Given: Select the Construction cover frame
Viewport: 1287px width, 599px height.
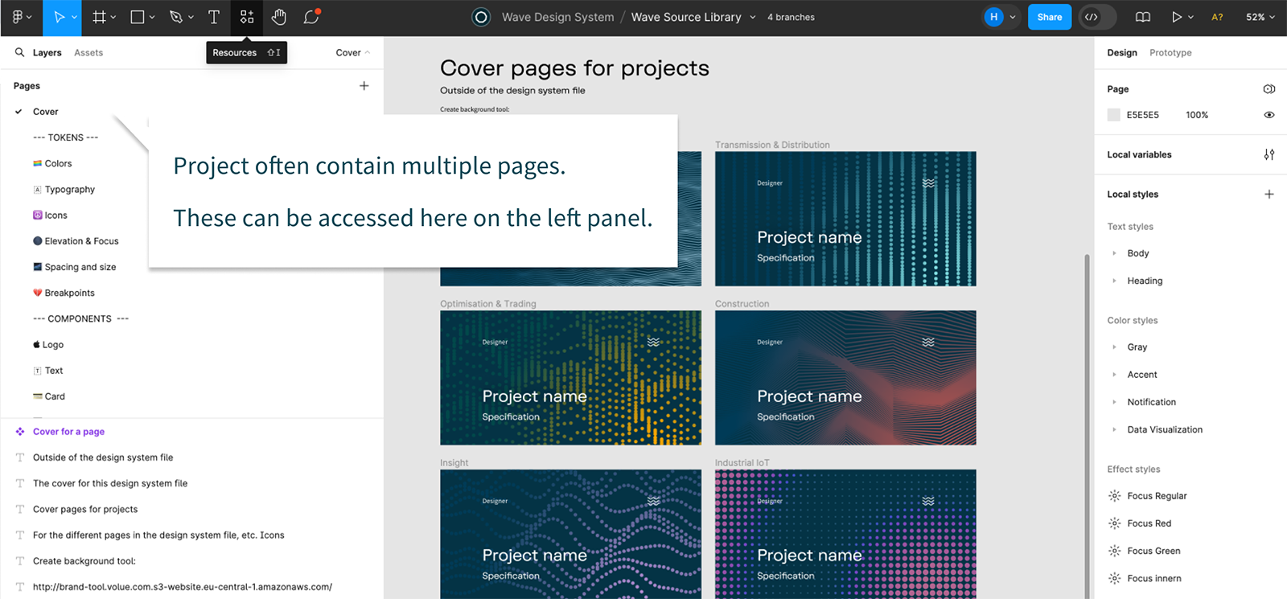Looking at the screenshot, I should (x=845, y=378).
